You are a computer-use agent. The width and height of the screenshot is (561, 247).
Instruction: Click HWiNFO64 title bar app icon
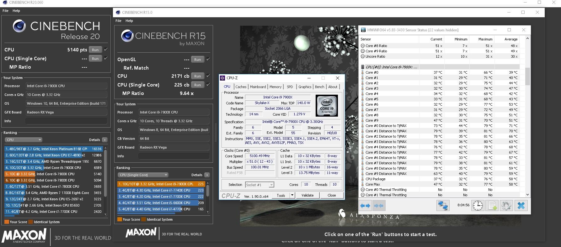pyautogui.click(x=363, y=30)
